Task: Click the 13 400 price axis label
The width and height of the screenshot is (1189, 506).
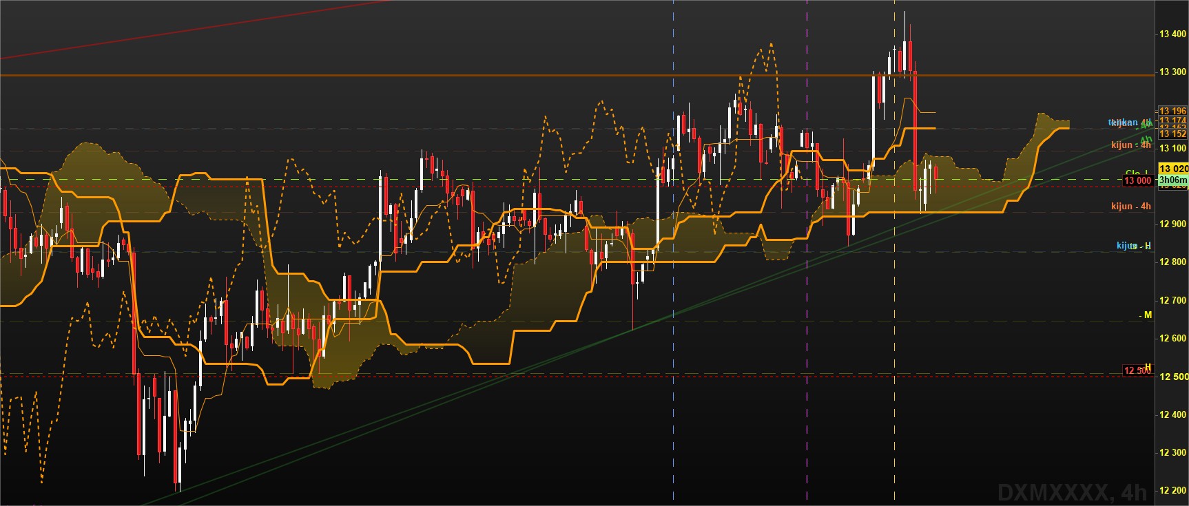Action: pos(1172,34)
